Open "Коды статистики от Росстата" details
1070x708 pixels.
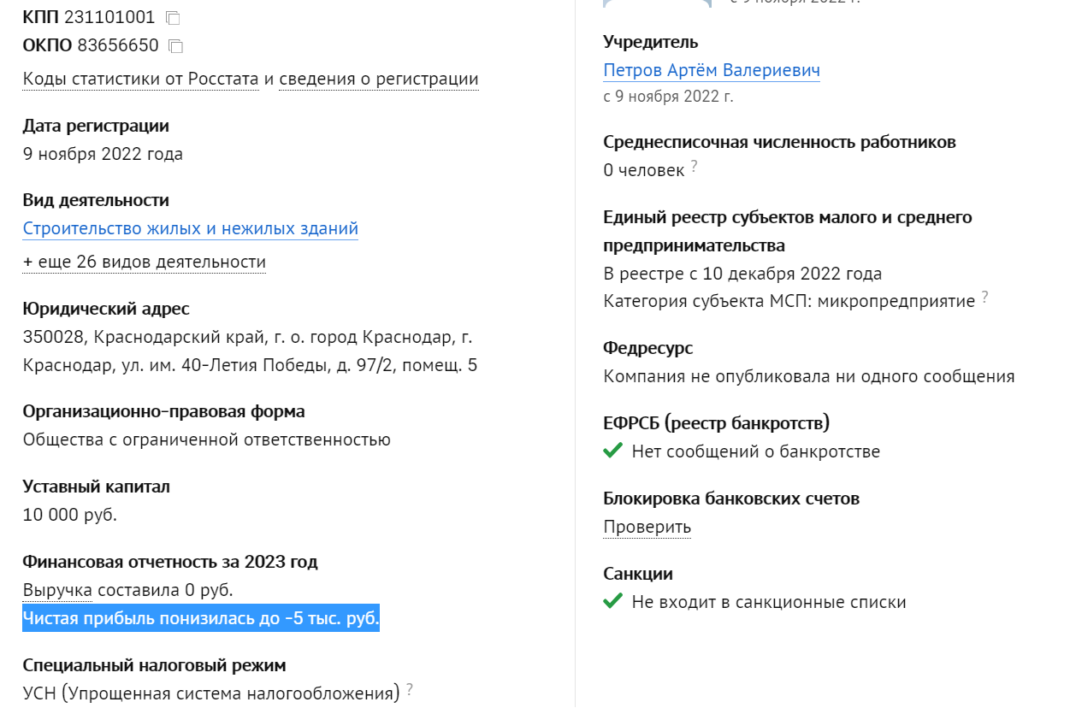(140, 80)
